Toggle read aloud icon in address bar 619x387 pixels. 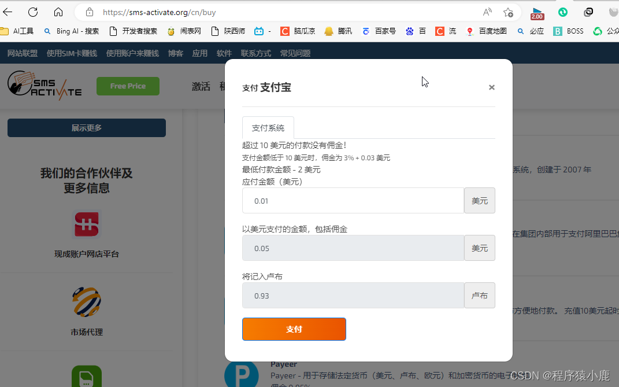488,12
